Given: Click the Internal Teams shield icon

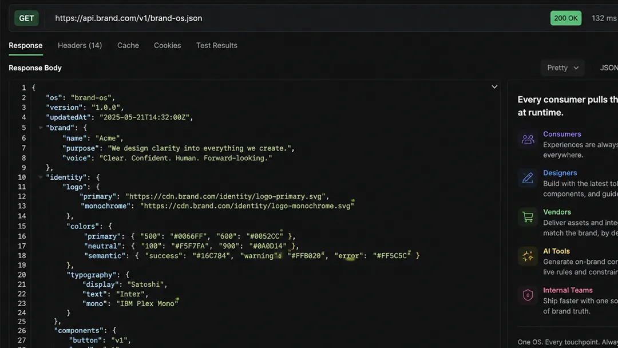Looking at the screenshot, I should click(x=528, y=295).
